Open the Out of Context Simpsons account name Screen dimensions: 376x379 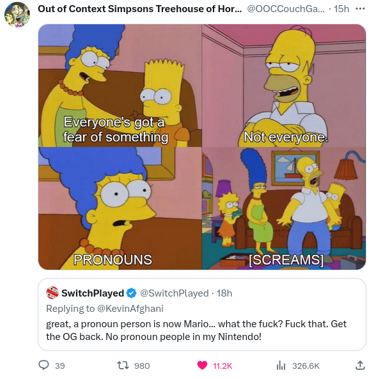(x=139, y=9)
